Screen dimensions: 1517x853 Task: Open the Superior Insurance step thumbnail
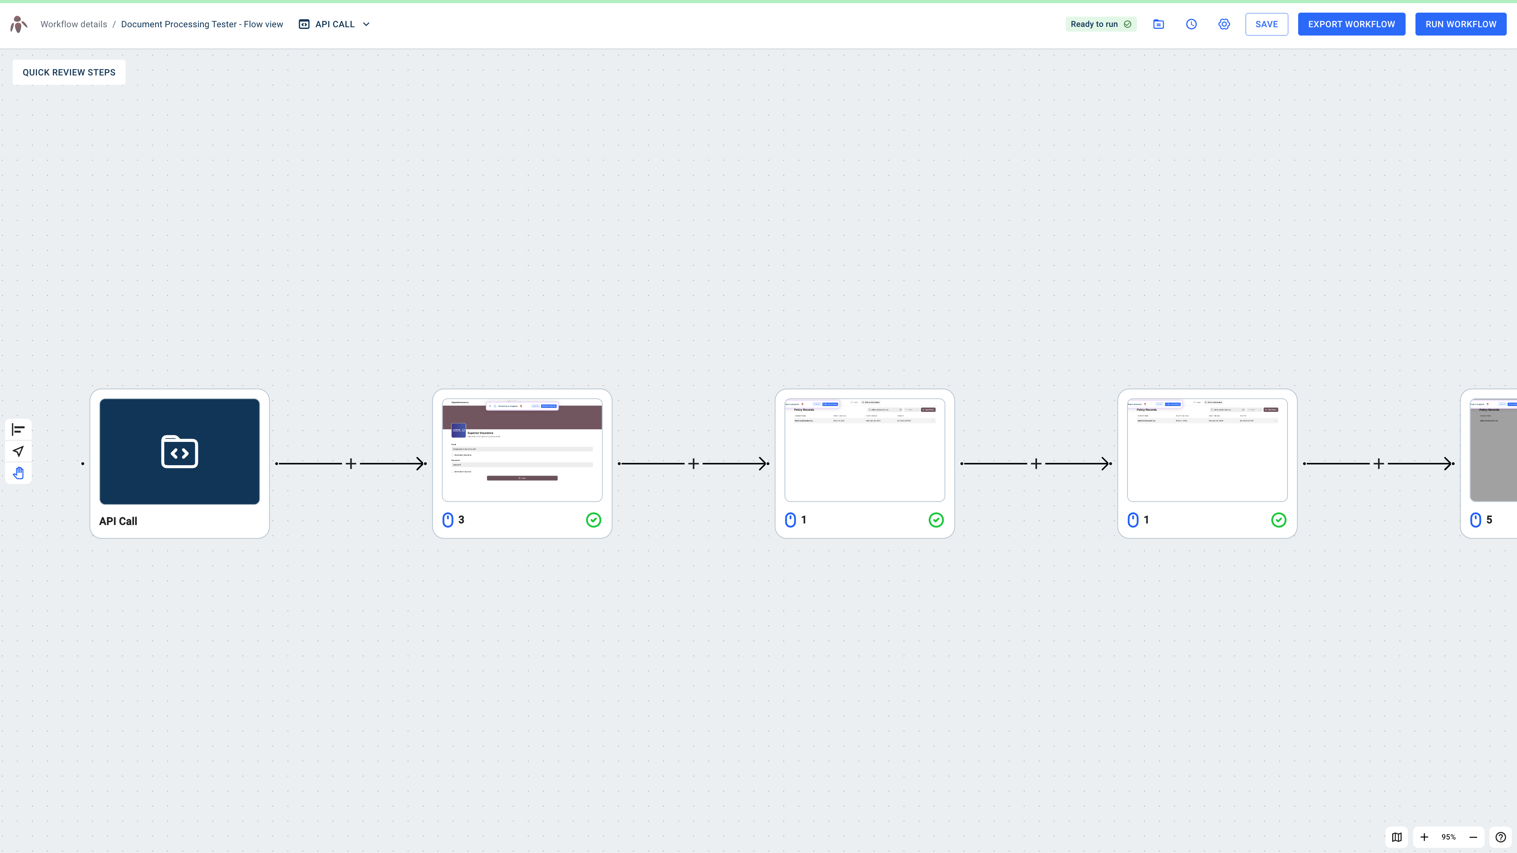point(522,449)
